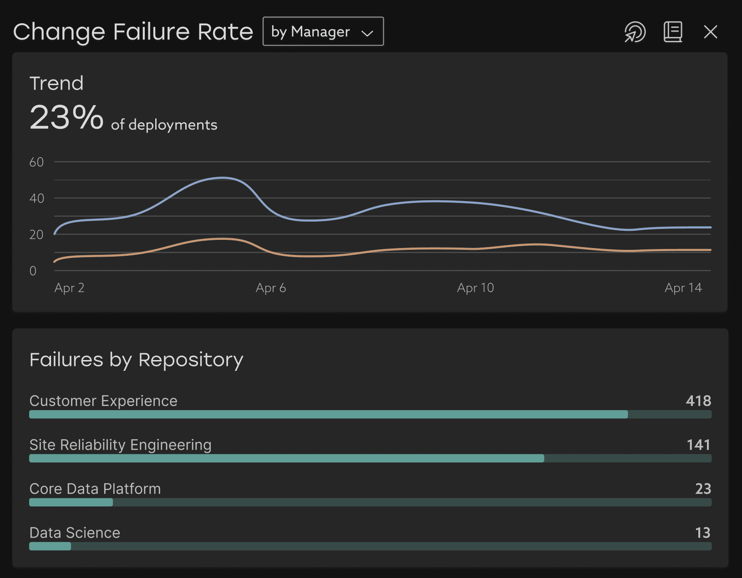Viewport: 742px width, 578px height.
Task: Open the documentation book icon
Action: click(673, 32)
